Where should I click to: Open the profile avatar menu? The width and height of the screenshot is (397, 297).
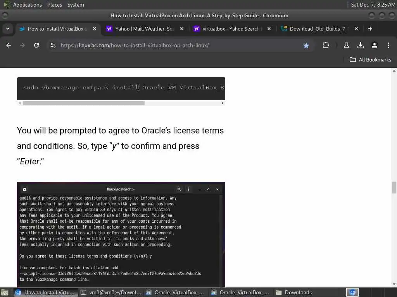[x=375, y=46]
